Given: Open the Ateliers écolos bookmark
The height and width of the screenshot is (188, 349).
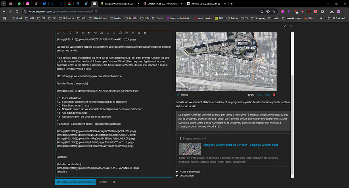Looking at the screenshot, I should (203, 18).
